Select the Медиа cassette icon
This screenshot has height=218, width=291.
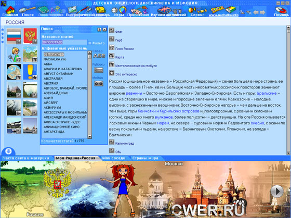[x=99, y=83]
